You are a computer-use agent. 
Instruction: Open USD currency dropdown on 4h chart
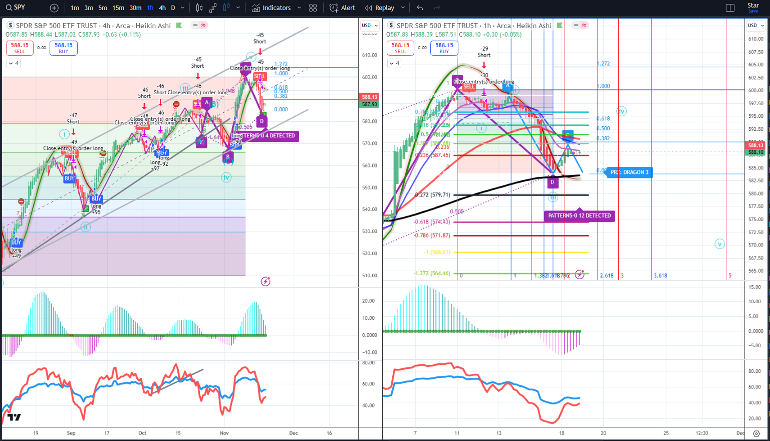[x=369, y=26]
